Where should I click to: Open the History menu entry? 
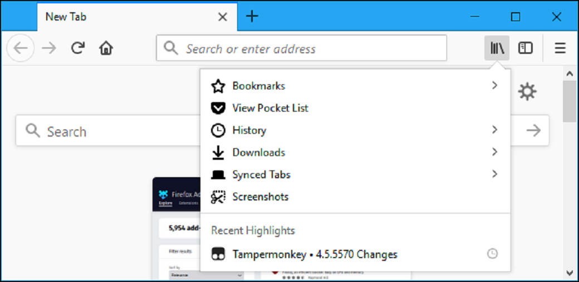pyautogui.click(x=355, y=130)
